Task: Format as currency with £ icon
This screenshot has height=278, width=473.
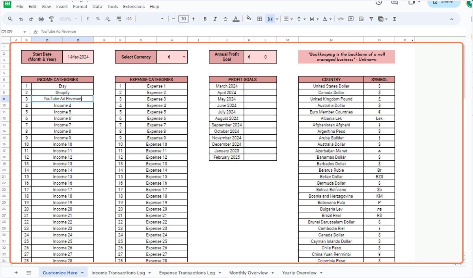Action: point(87,19)
